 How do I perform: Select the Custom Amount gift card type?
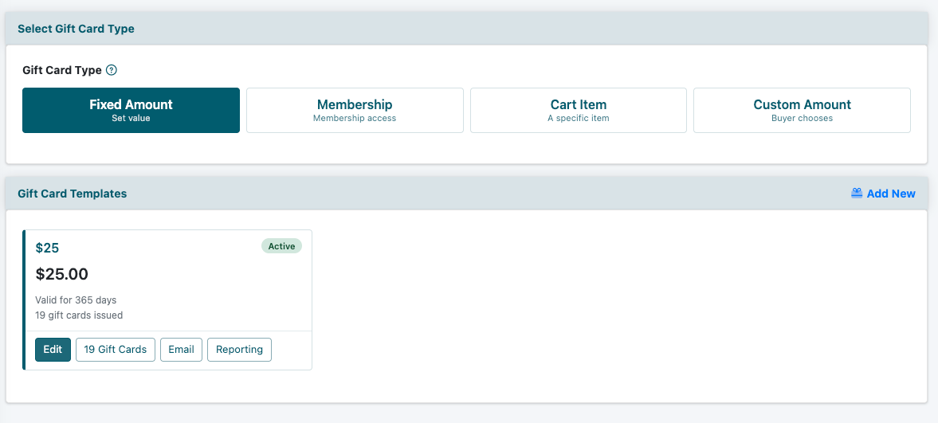point(803,110)
